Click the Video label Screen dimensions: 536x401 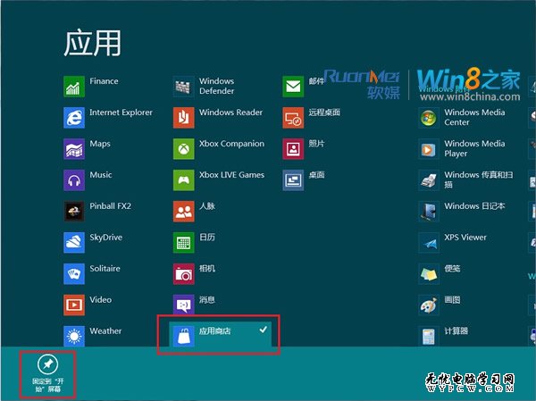pos(100,300)
